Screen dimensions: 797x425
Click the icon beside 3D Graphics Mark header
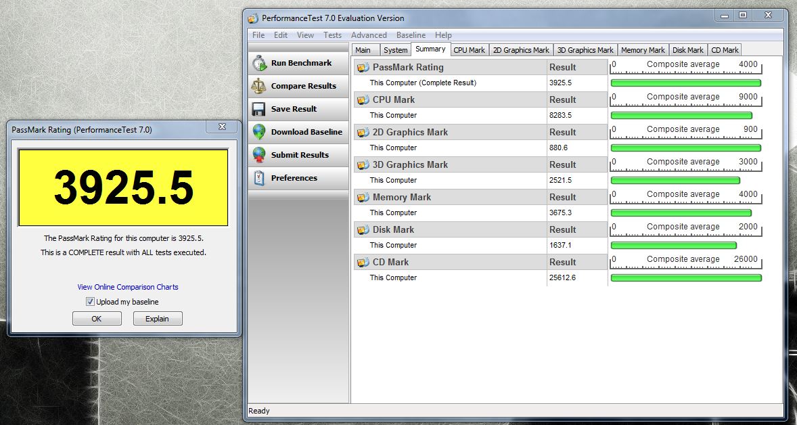(x=363, y=164)
